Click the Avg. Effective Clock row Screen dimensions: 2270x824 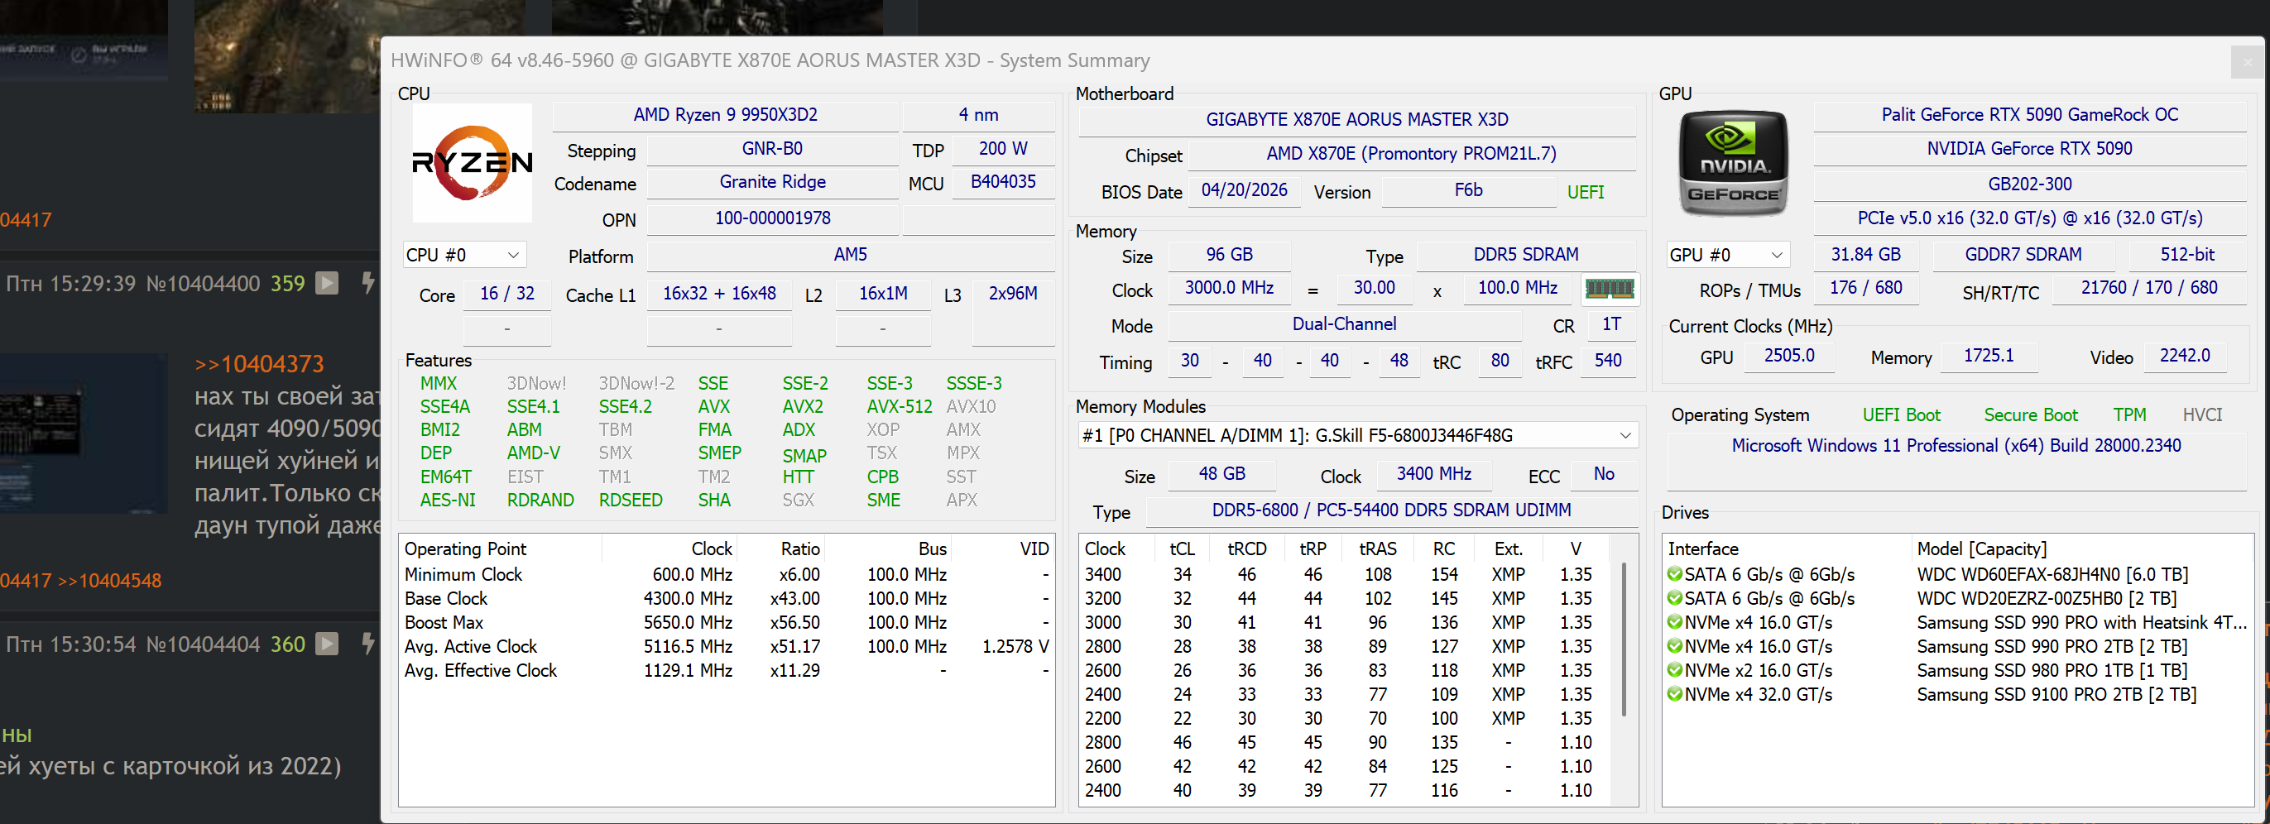727,671
